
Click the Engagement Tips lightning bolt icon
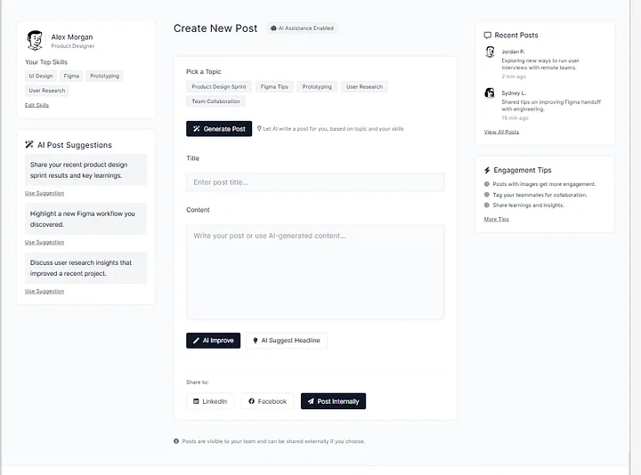point(487,170)
